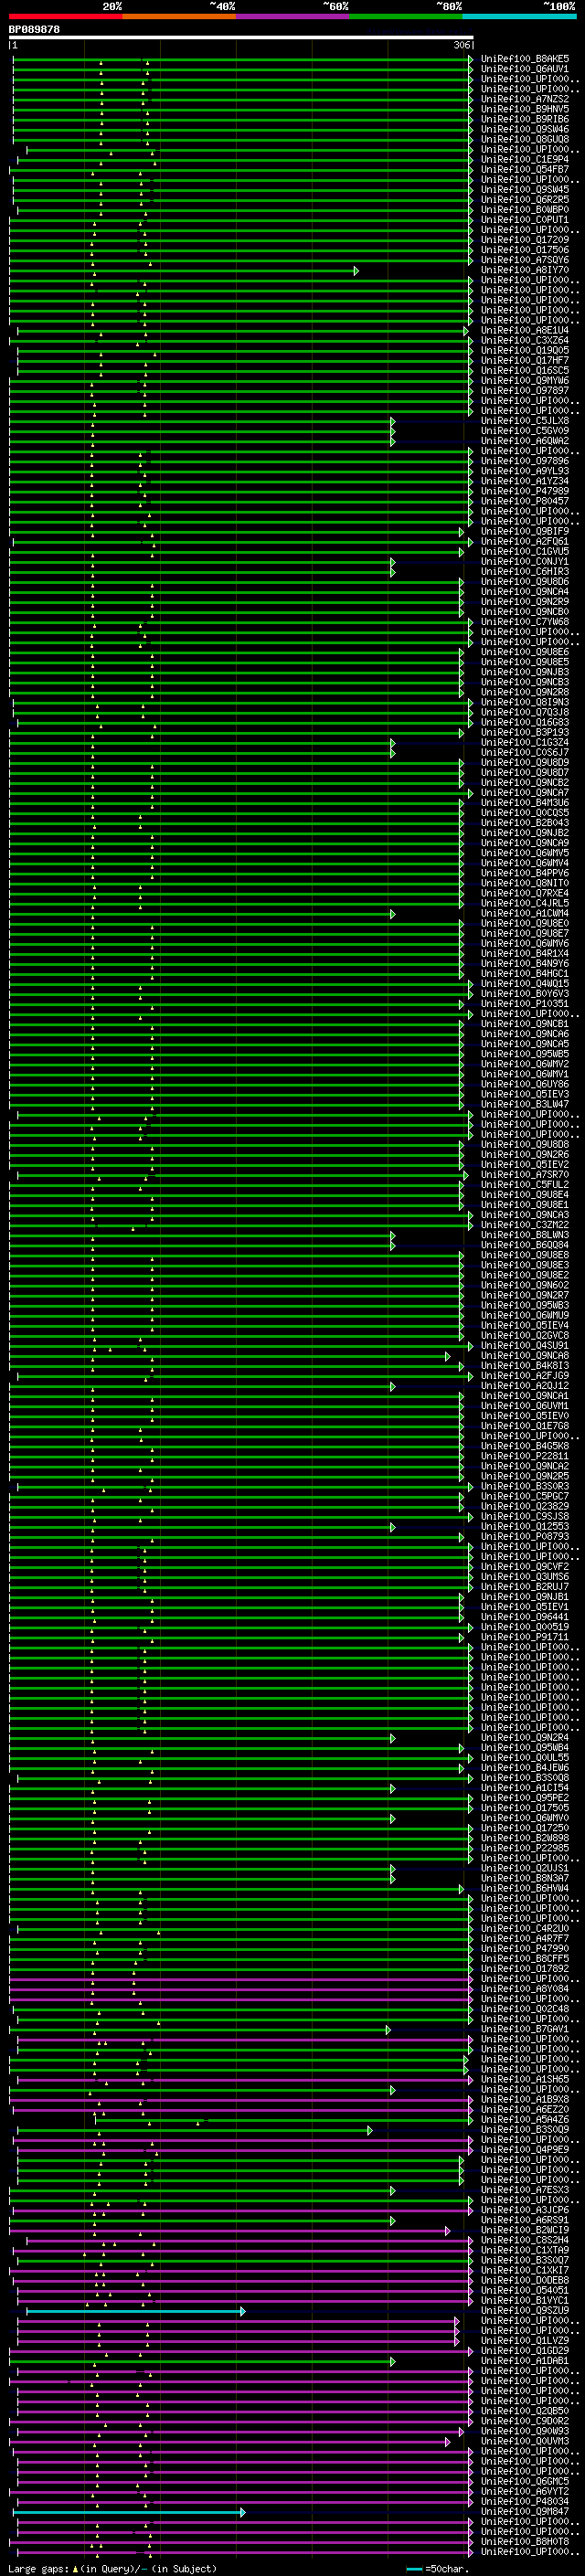This screenshot has height=2576, width=585.
Task: Select hit label UniRef100_A8IY70
Action: [525, 270]
